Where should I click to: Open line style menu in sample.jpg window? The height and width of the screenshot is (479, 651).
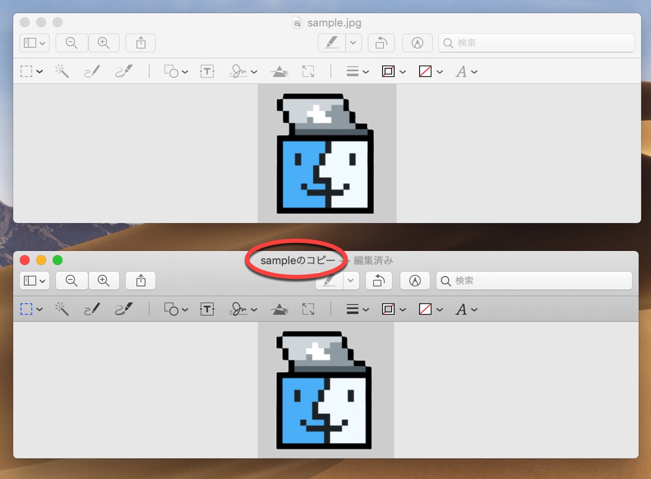coord(358,72)
